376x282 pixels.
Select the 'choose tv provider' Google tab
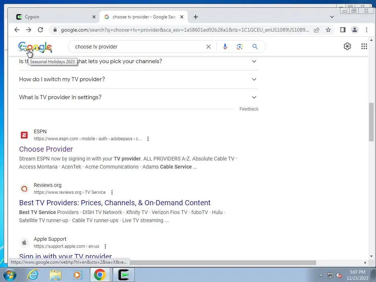(144, 17)
